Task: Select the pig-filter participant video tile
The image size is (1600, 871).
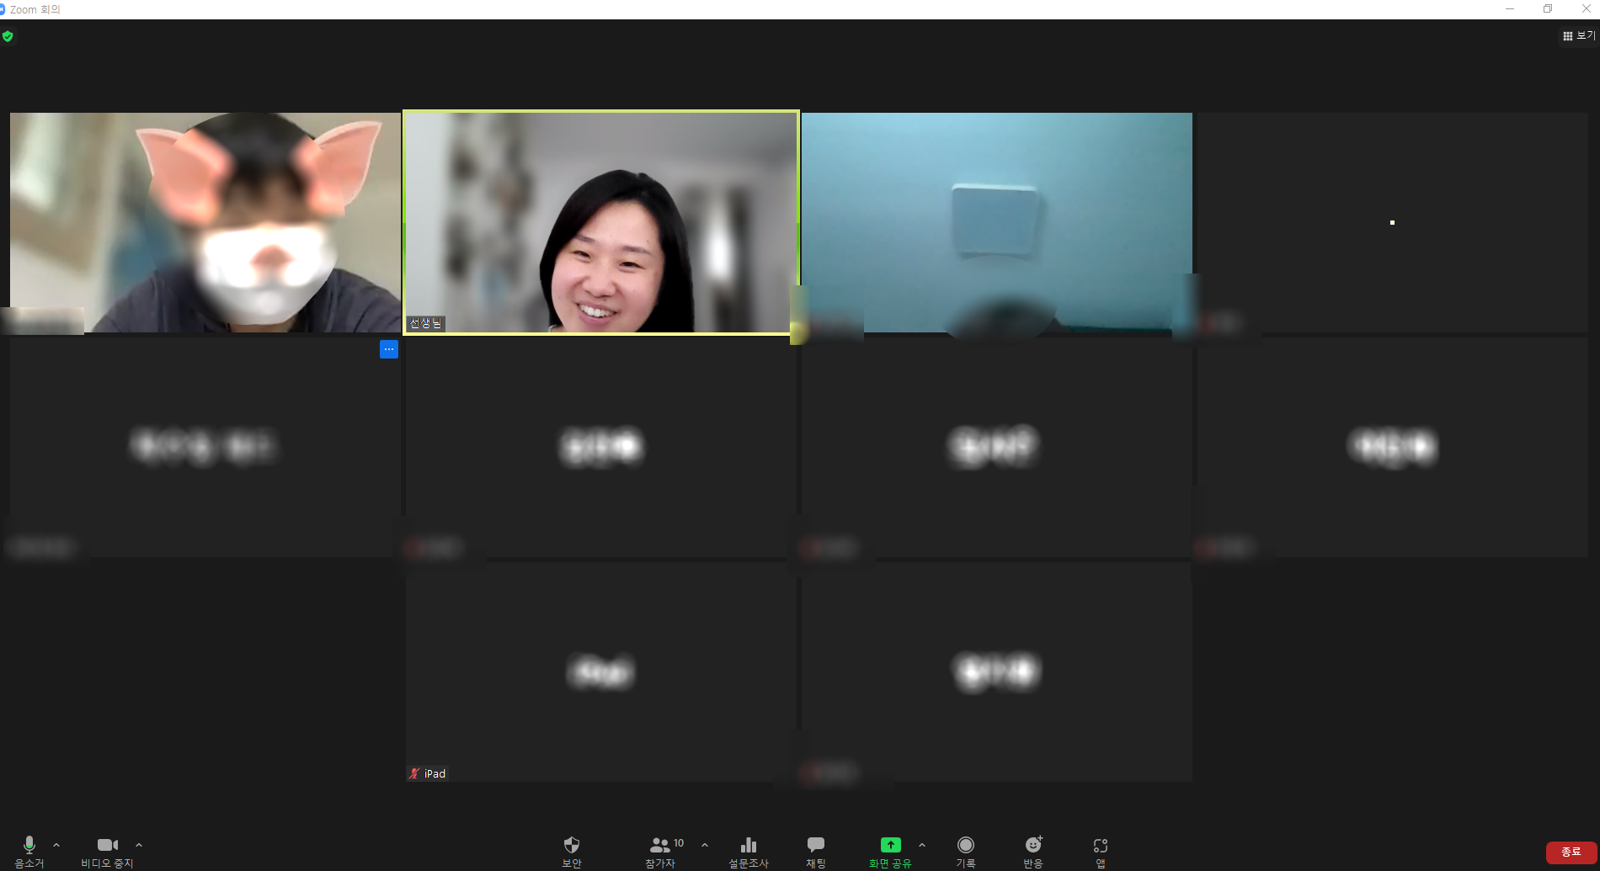Action: click(x=205, y=222)
